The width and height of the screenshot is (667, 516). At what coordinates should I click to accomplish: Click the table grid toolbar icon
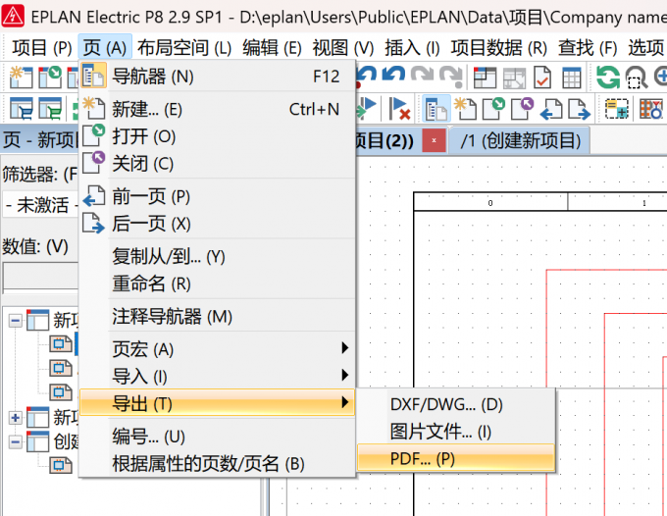tap(571, 77)
